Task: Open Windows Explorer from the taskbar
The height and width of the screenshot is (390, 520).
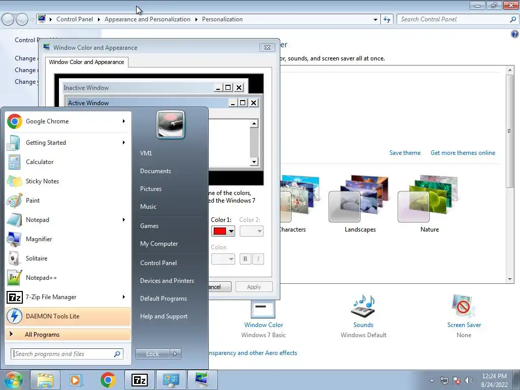Action: 45,380
